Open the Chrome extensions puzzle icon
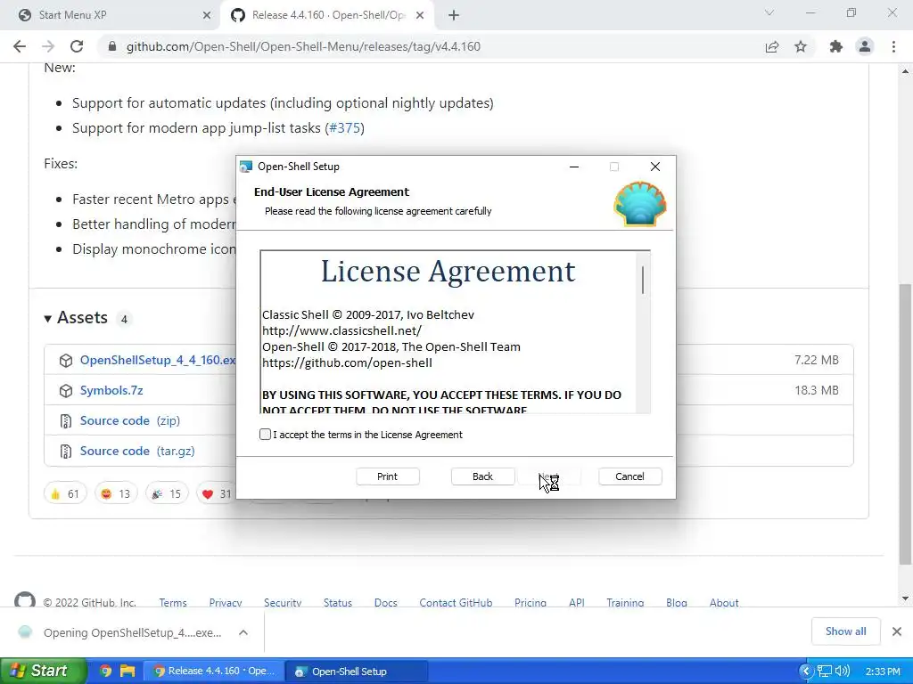913x684 pixels. (836, 46)
